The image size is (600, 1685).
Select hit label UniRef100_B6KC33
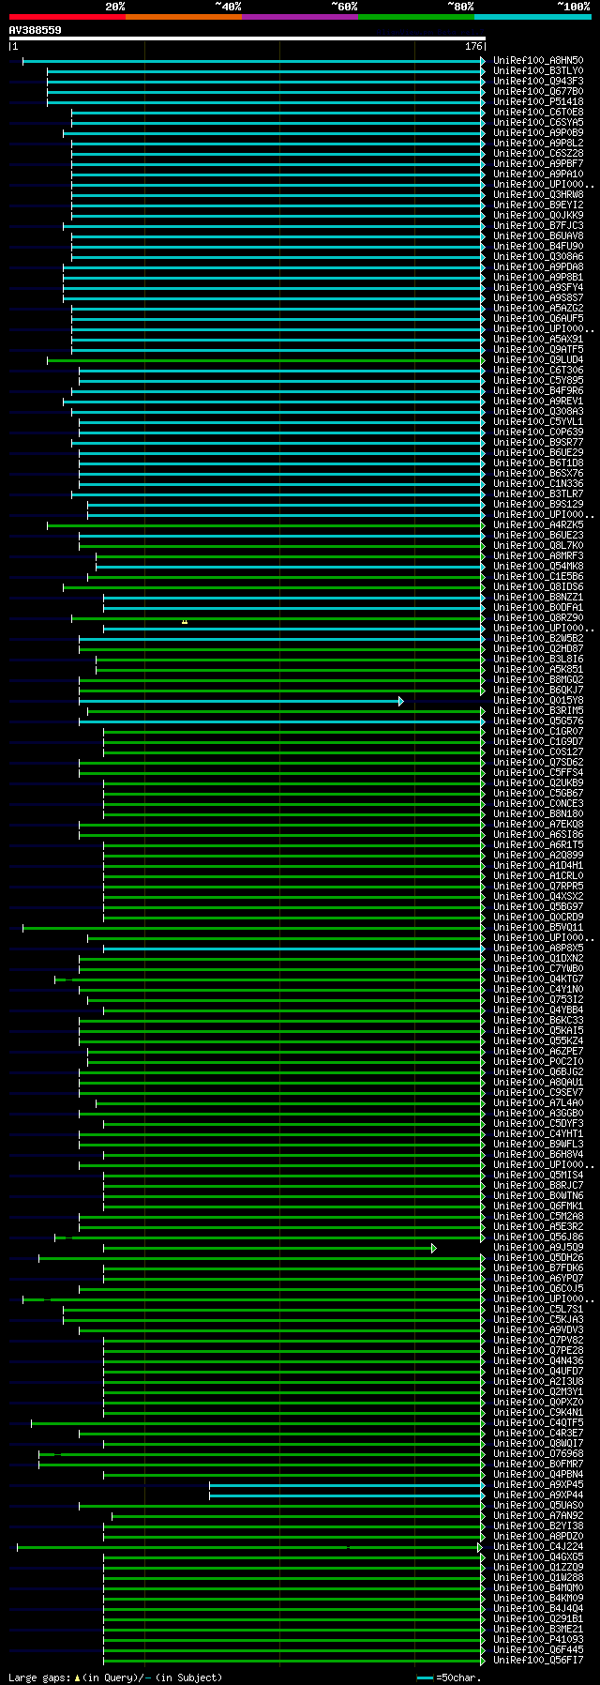[x=538, y=1021]
